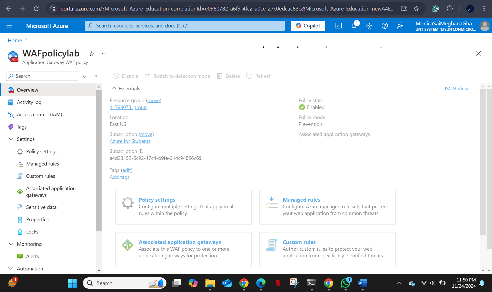Open the more options ellipsis beside WAFpolicylab
The width and height of the screenshot is (492, 292).
[x=104, y=53]
